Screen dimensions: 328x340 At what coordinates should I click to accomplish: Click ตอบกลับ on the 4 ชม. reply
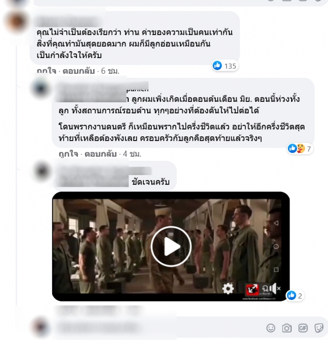click(x=100, y=154)
